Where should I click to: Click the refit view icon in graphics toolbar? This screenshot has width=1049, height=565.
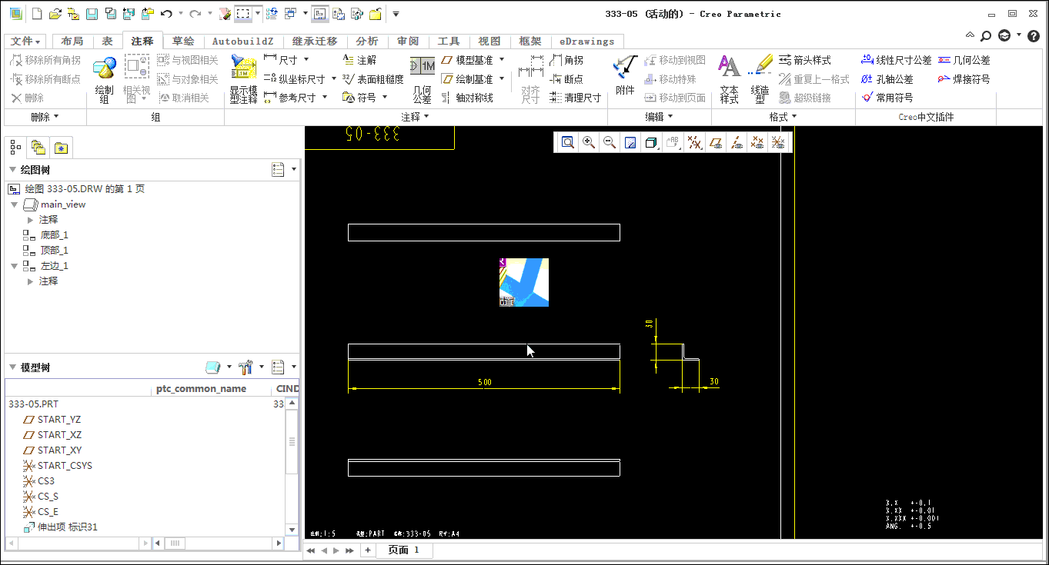click(x=568, y=142)
